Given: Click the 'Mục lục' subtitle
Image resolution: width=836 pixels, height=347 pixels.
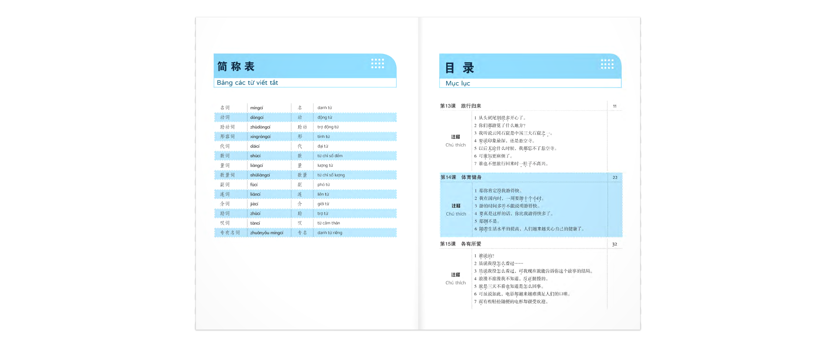Looking at the screenshot, I should (458, 83).
